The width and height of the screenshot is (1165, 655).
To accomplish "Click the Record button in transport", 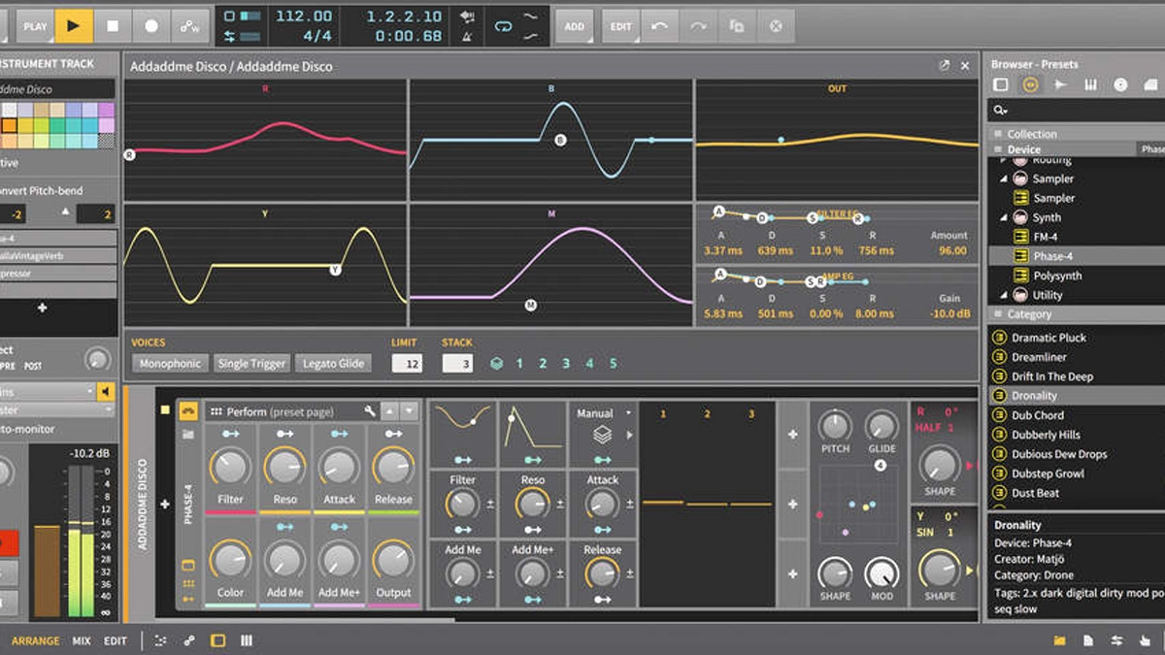I will [x=150, y=26].
